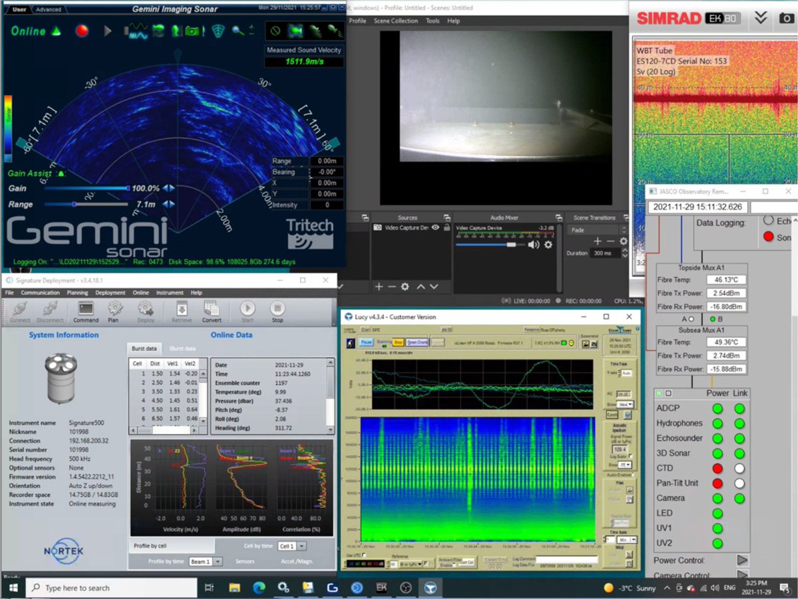Toggle ADCP Power indicator in JASCO panel
This screenshot has height=599, width=798.
click(718, 408)
